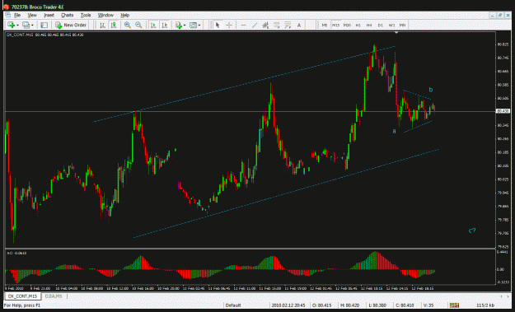Switch to M5 timeframe
This screenshot has height=312, width=515.
click(325, 25)
